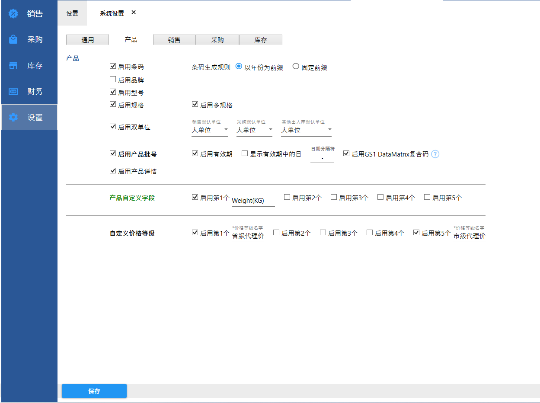Uncheck 启用多规格 option
Viewport: 540px width, 403px height.
click(x=195, y=105)
